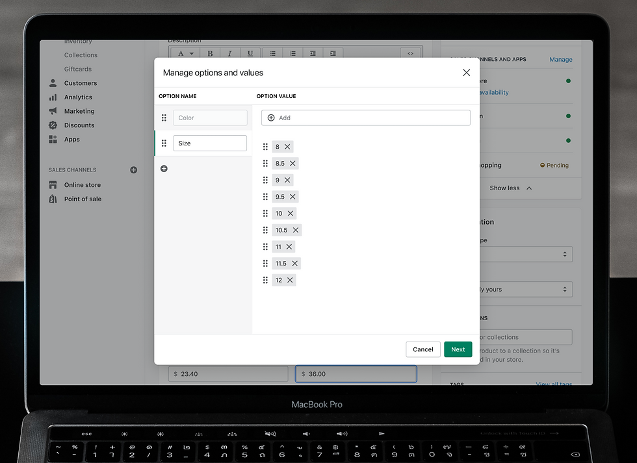Remove size value 8.5
The width and height of the screenshot is (637, 463).
pyautogui.click(x=292, y=163)
